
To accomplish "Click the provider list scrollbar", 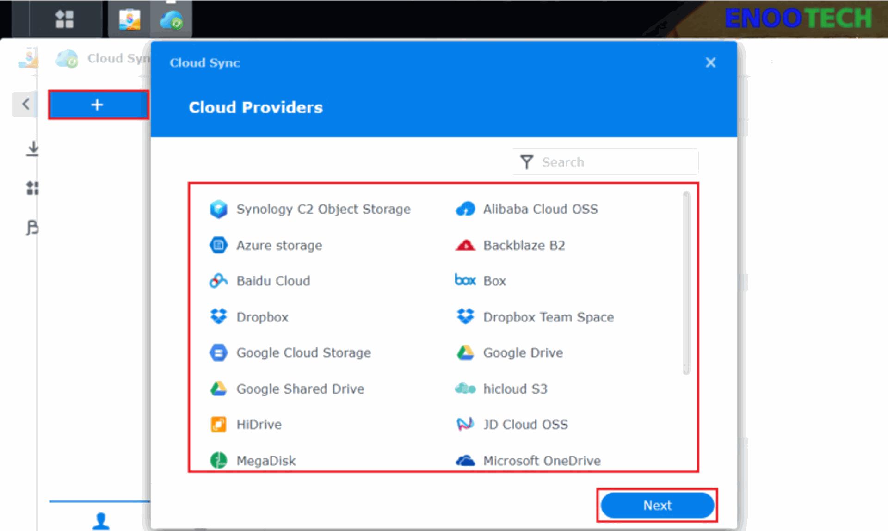I will tap(686, 283).
